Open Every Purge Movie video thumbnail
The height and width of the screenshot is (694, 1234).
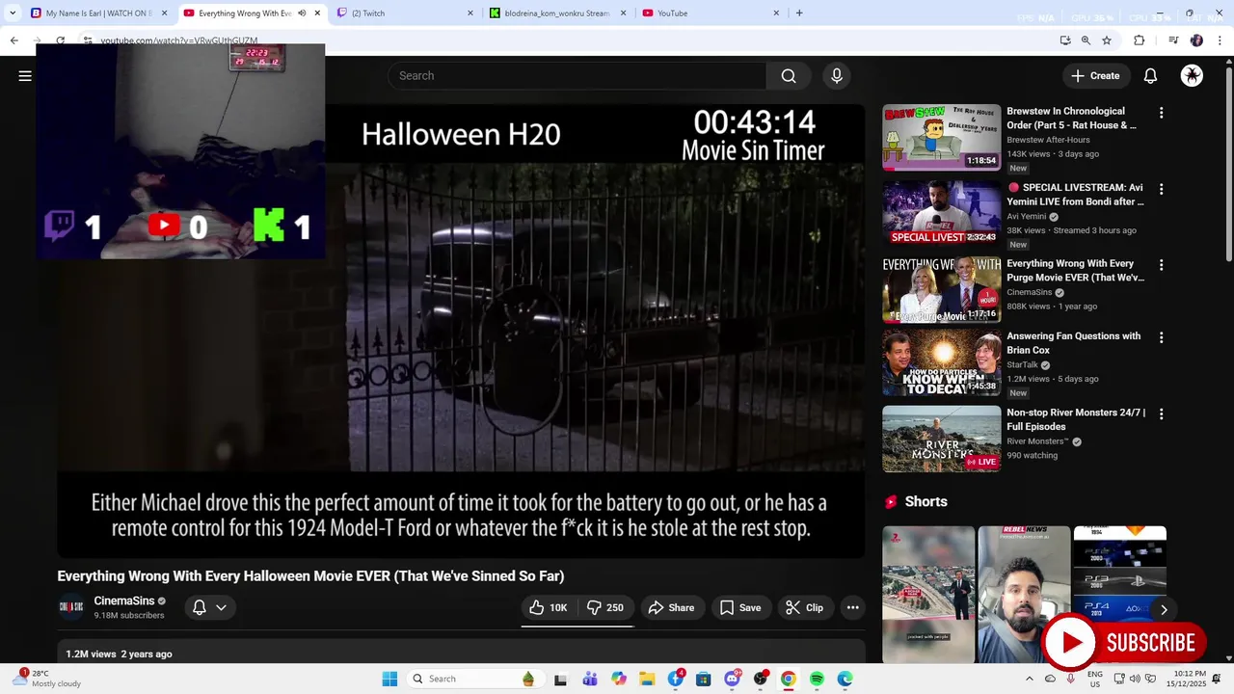click(x=942, y=289)
